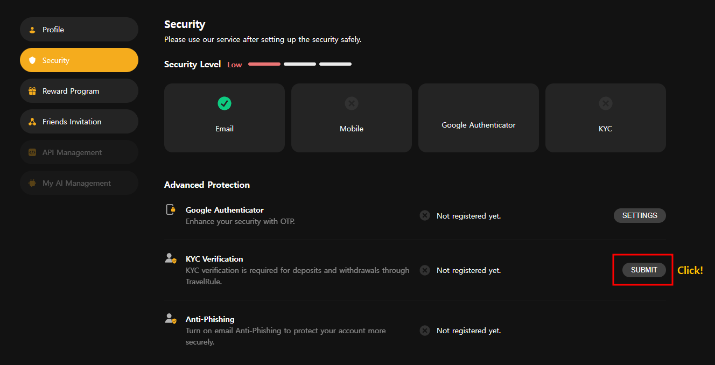Click X status icon in Google Authenticator row
715x365 pixels.
(x=425, y=215)
